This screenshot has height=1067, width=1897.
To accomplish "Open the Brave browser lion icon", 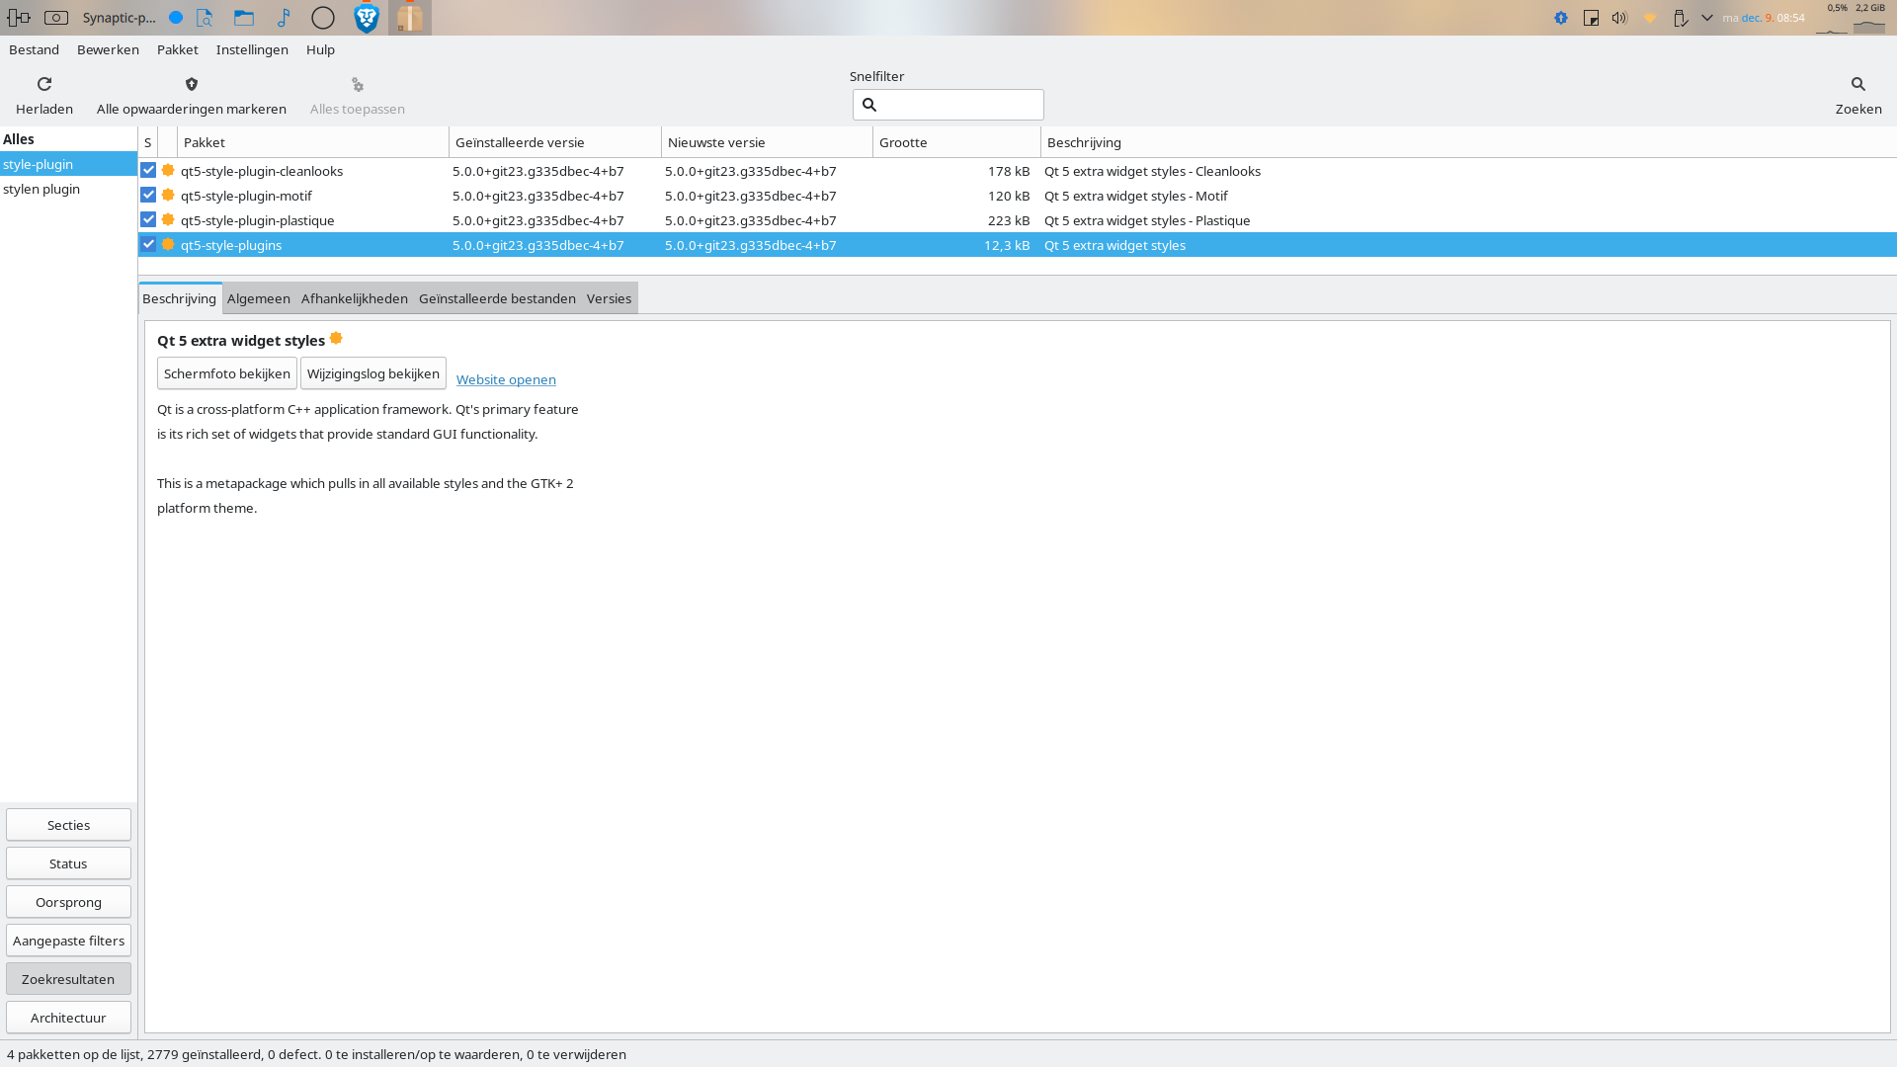I will (x=367, y=18).
